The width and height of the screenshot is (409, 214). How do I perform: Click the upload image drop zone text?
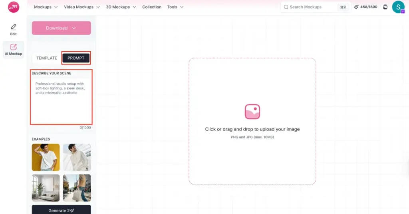click(x=252, y=129)
